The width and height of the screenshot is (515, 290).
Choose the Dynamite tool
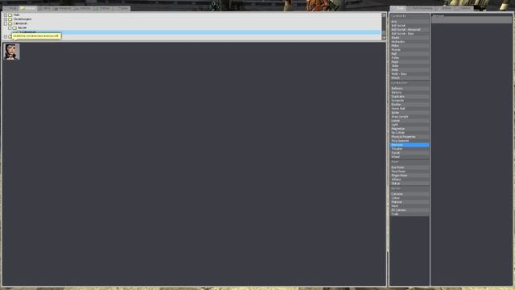click(x=410, y=100)
